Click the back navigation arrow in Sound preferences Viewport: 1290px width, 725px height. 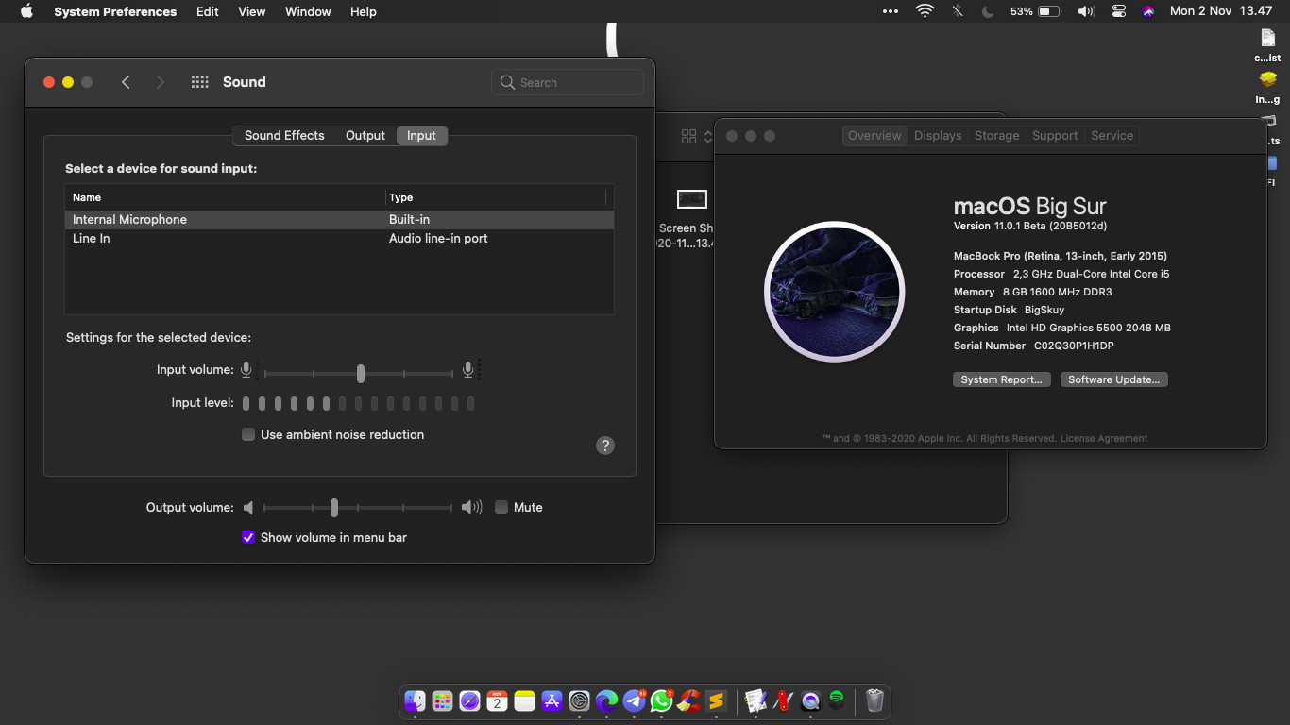pyautogui.click(x=126, y=82)
